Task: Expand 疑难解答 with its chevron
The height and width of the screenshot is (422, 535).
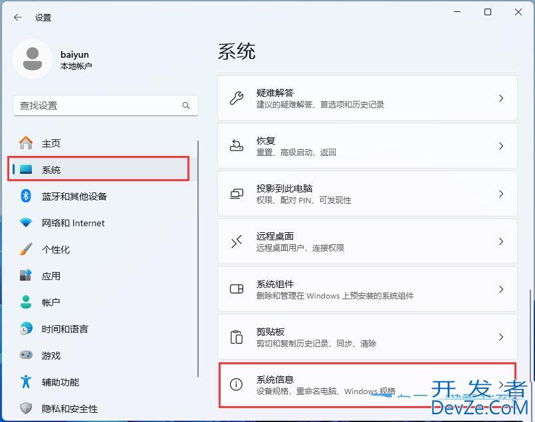Action: [x=501, y=98]
